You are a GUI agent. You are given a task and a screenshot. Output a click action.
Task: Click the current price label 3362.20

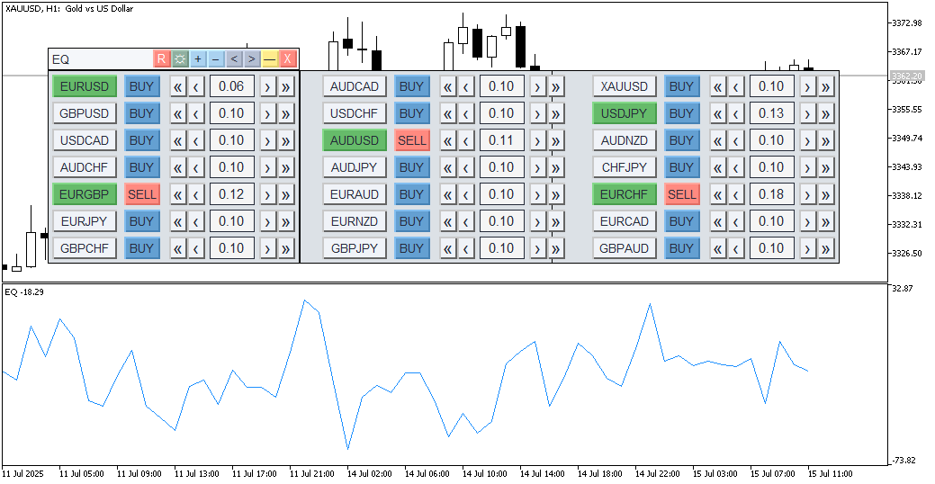coord(907,76)
